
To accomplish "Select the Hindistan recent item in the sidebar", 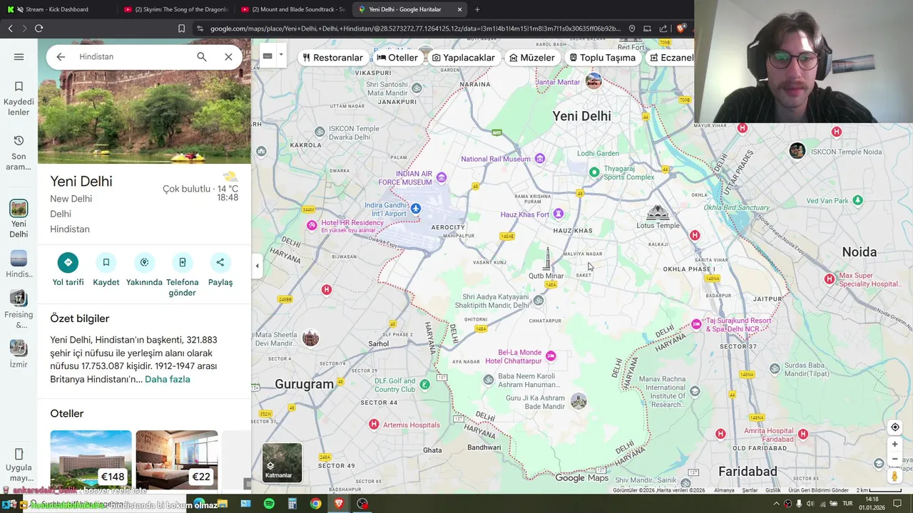I will coord(19,264).
